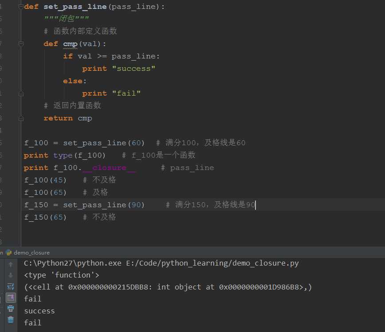Image resolution: width=385 pixels, height=332 pixels.
Task: Click comment # 返回内置函数
Action: pos(72,105)
